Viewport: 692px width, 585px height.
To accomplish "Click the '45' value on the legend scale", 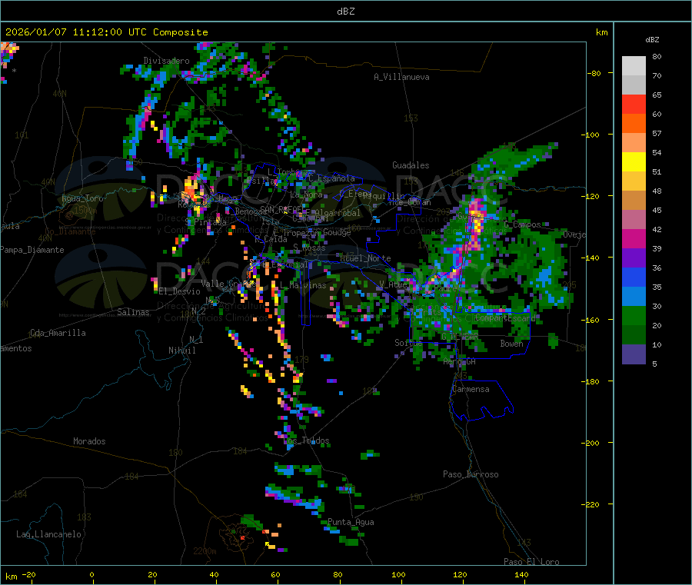I will (657, 210).
